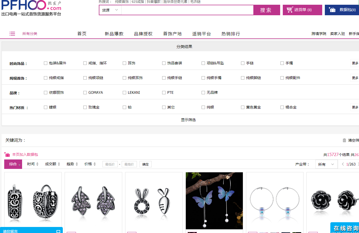Click the 最低价 price input field
Image resolution: width=359 pixels, height=233 pixels.
pos(110,164)
